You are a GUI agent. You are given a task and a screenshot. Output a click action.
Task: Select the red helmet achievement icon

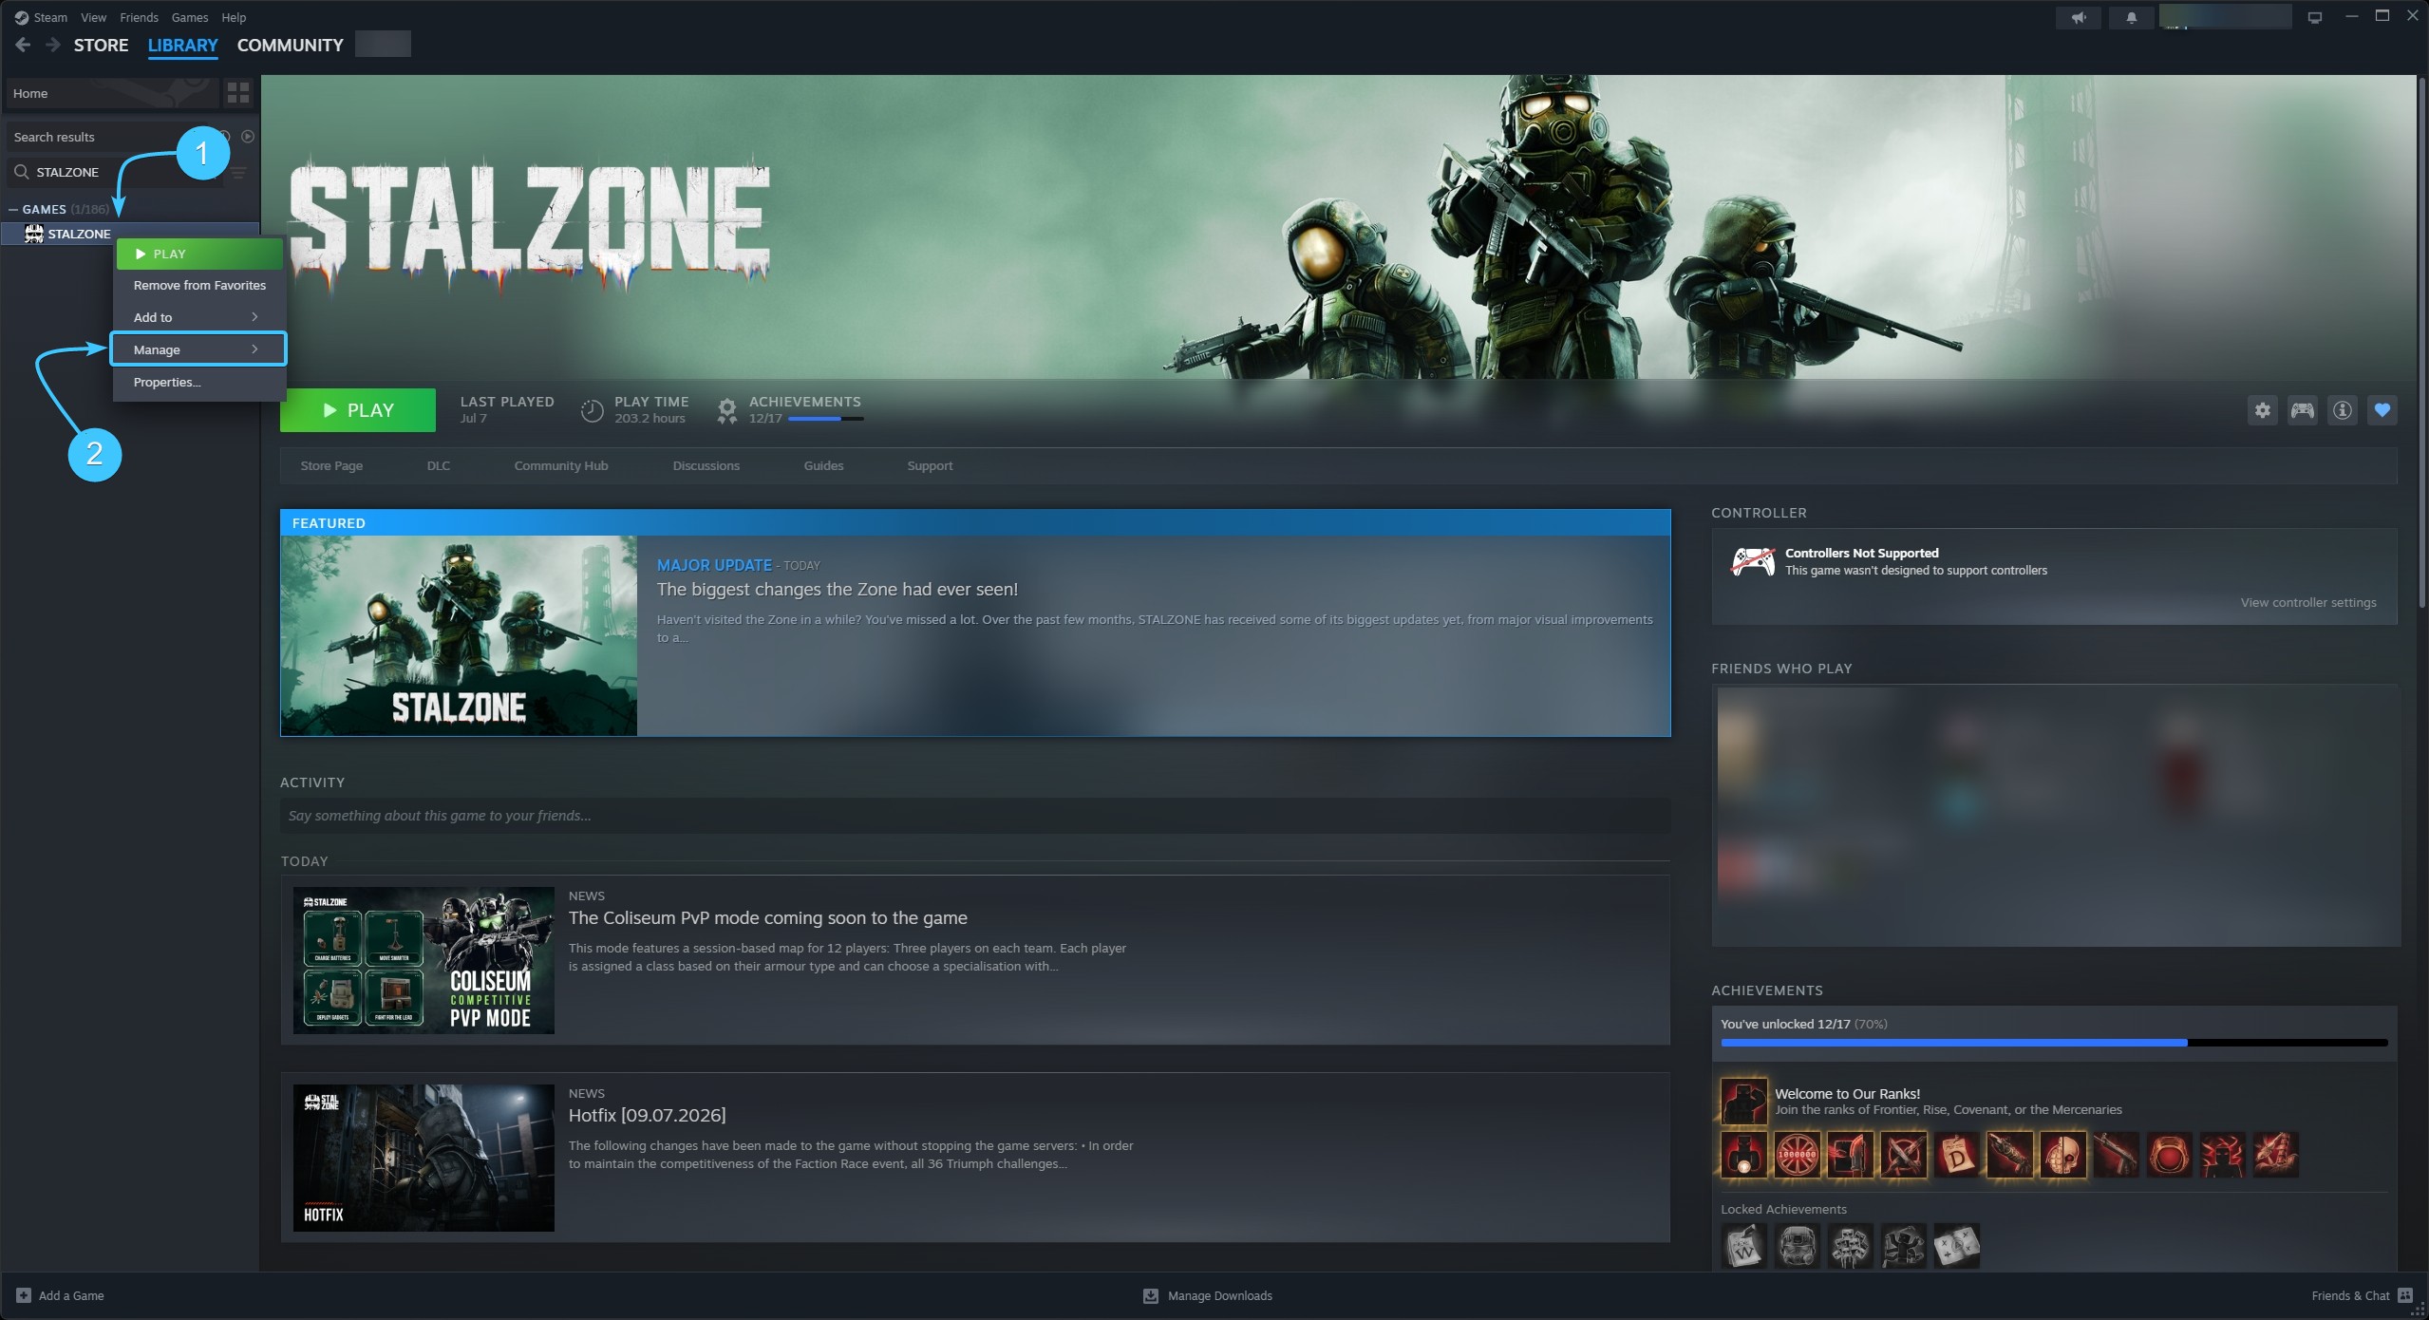2170,1155
